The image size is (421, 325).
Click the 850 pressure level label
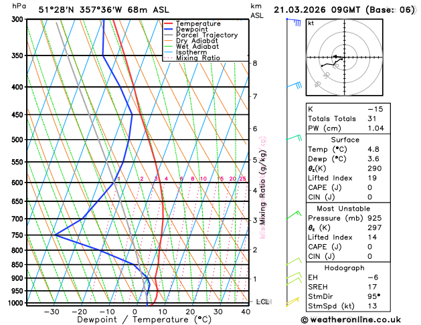click(19, 265)
